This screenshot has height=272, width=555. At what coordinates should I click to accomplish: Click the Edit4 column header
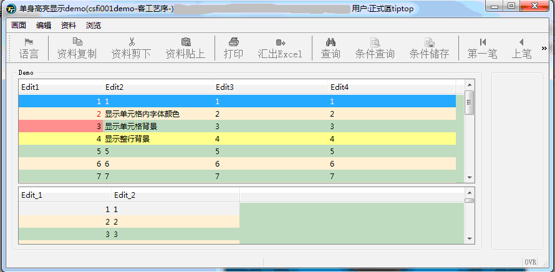coord(392,87)
